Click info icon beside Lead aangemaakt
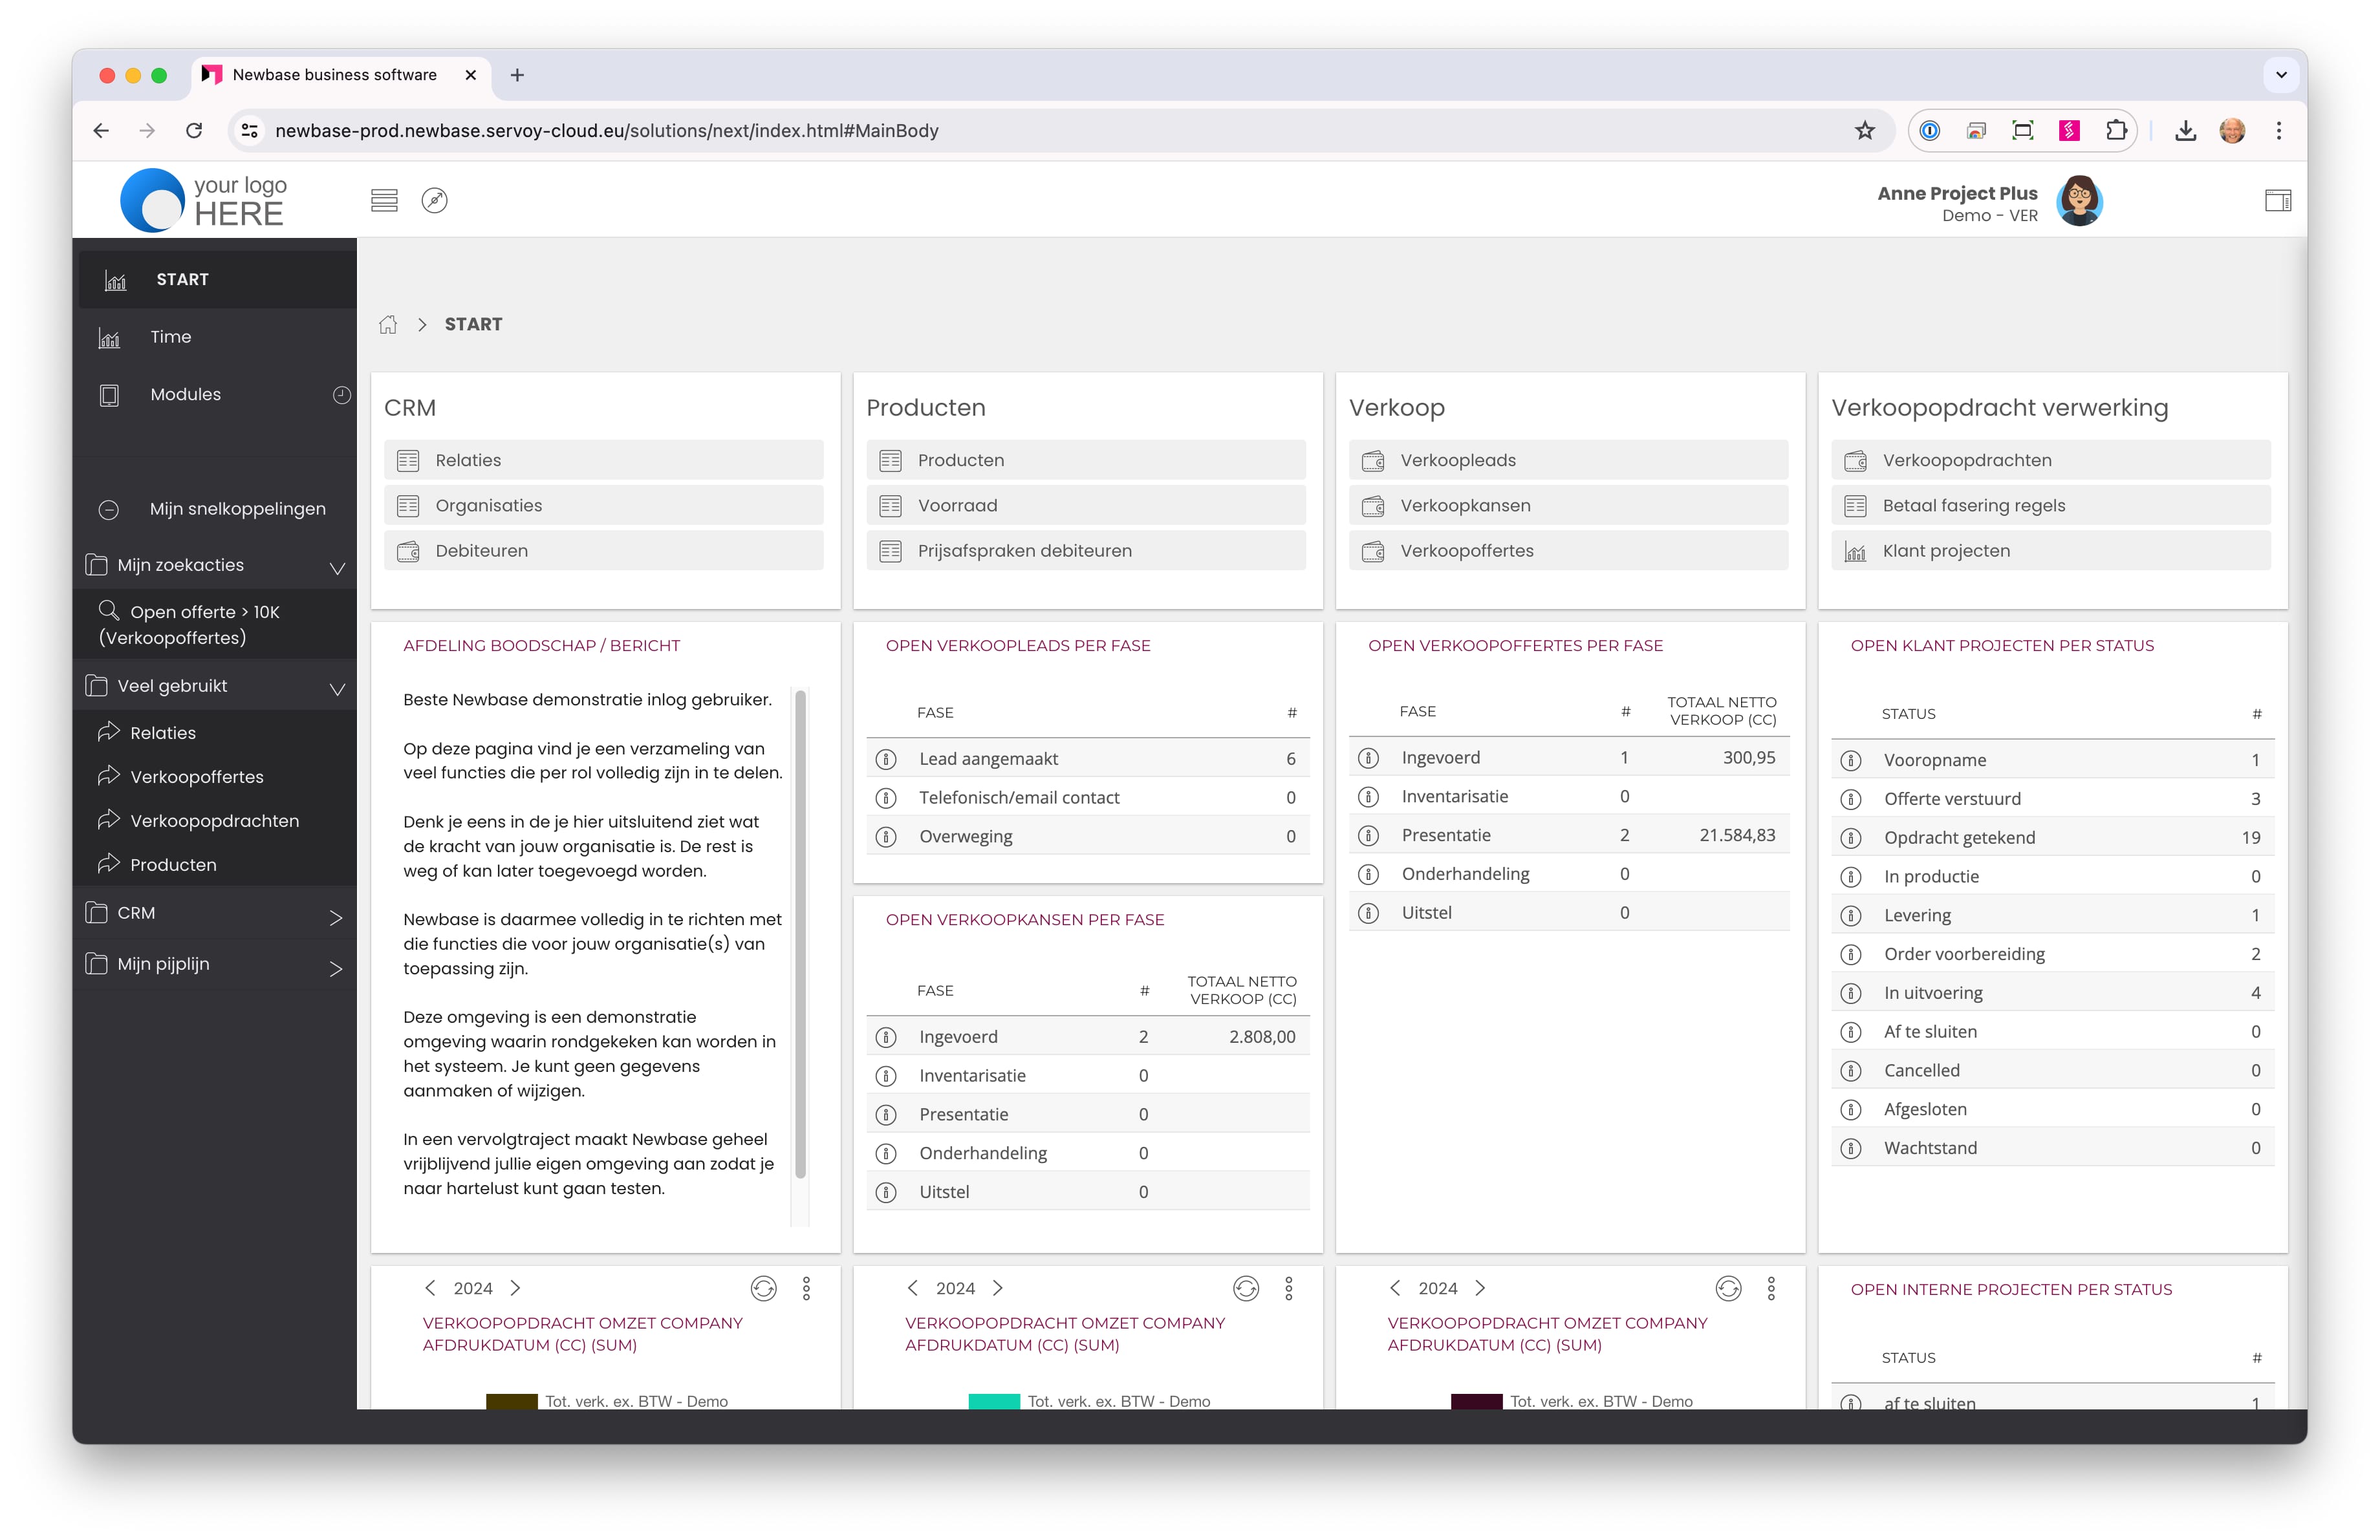 [886, 760]
